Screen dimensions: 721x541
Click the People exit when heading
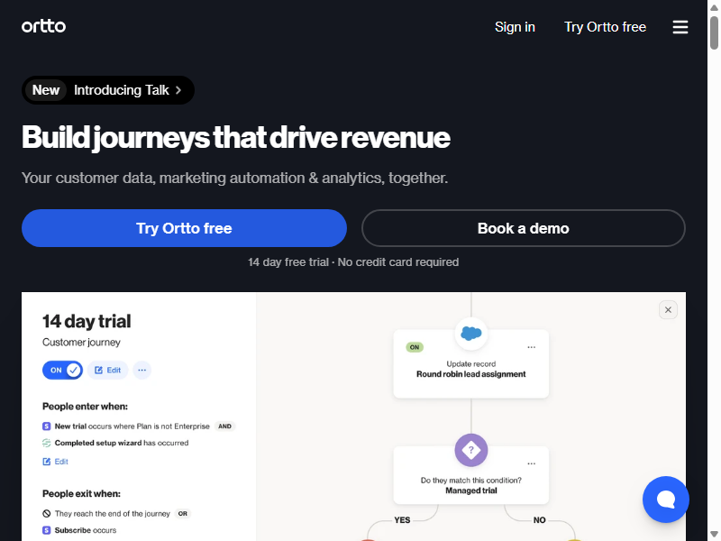81,493
